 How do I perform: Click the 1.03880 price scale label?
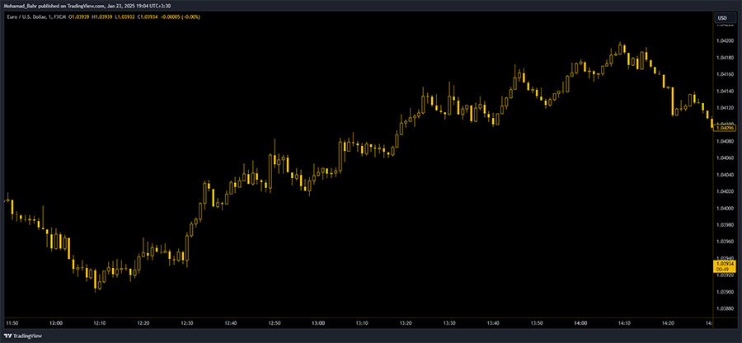click(726, 308)
